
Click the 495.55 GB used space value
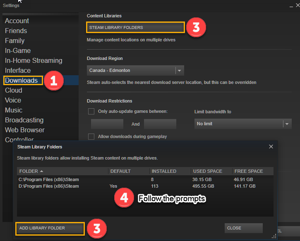(203, 186)
